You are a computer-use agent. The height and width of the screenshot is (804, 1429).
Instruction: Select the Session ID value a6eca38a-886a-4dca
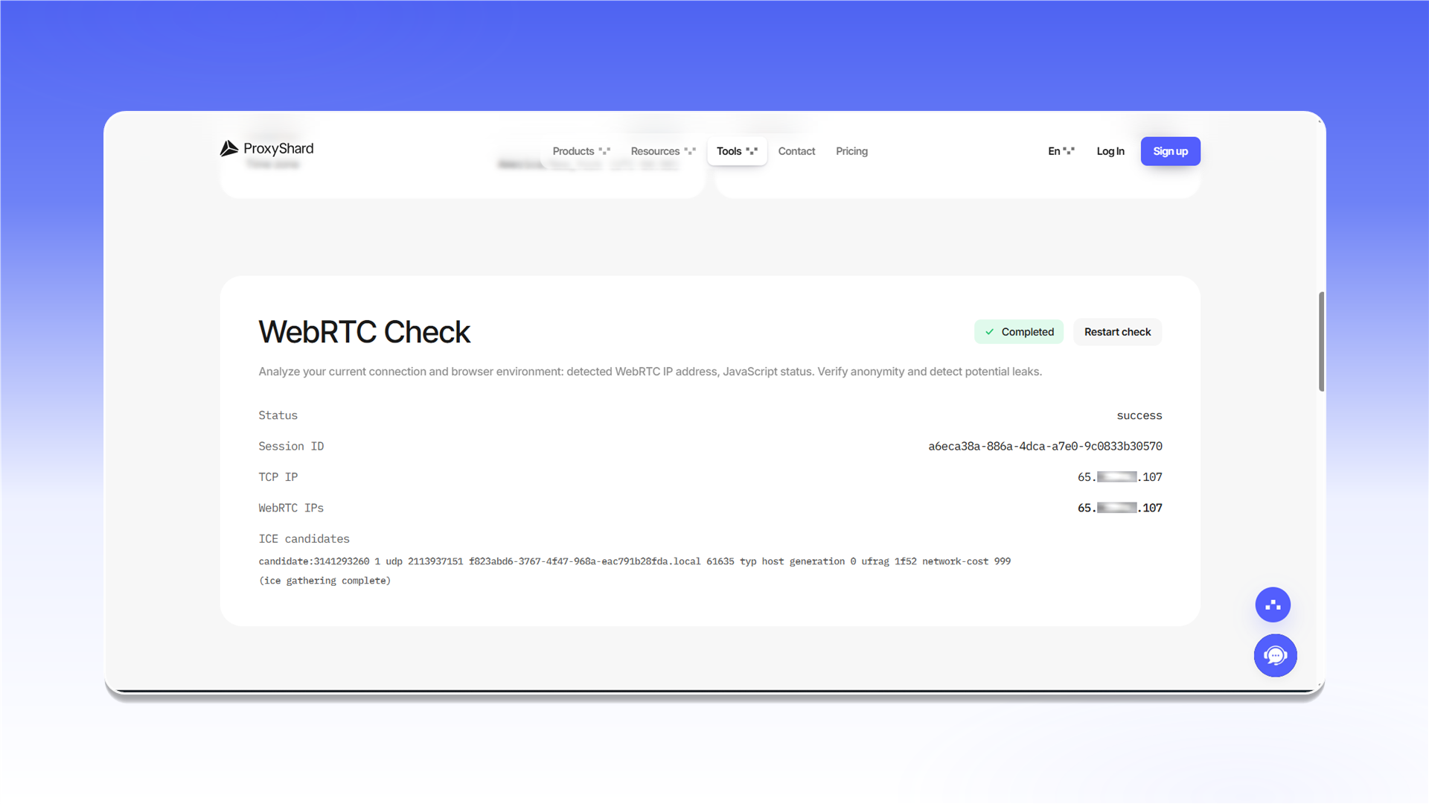1045,446
